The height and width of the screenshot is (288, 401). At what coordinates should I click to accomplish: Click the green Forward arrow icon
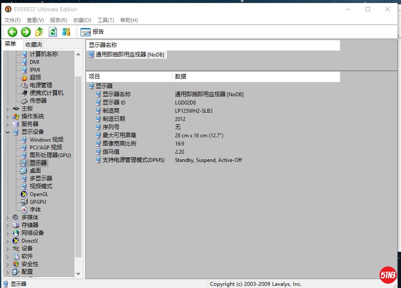point(26,32)
